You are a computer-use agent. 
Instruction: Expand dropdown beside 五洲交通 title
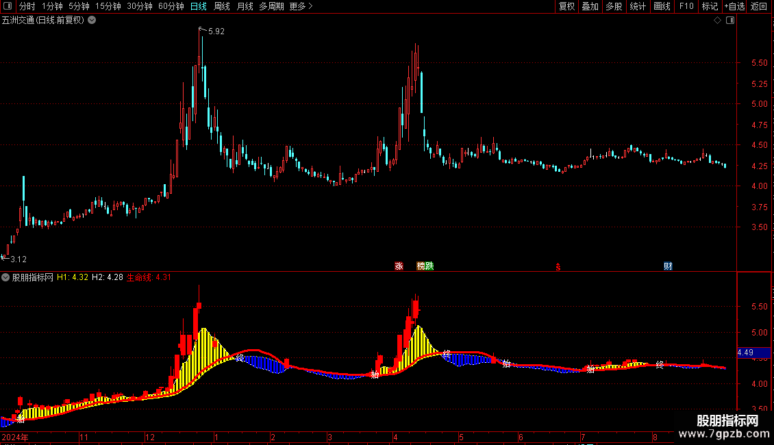click(x=92, y=21)
